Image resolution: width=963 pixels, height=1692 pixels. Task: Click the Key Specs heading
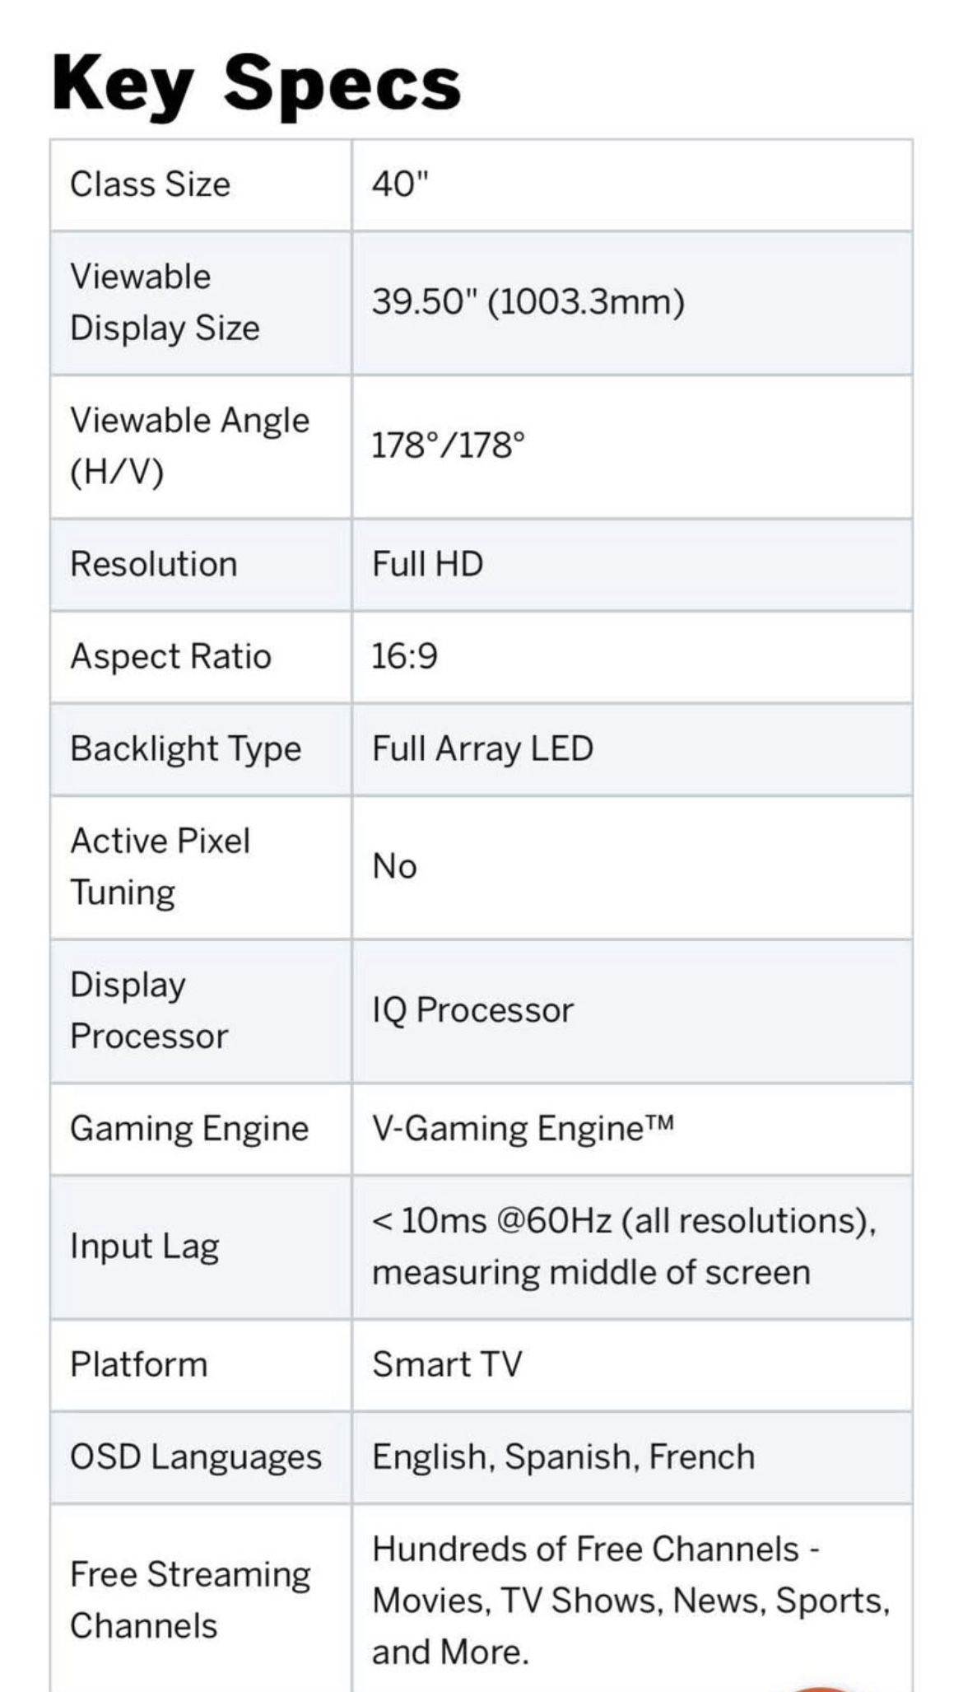[x=256, y=85]
